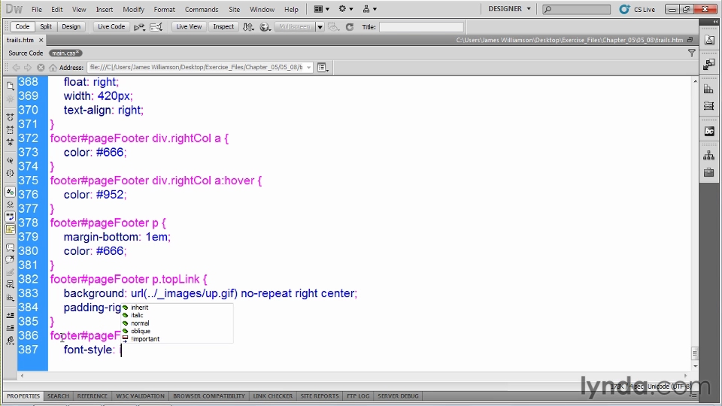Click Format Source Code icon
Screen dimensions: 722x406
click(10, 341)
